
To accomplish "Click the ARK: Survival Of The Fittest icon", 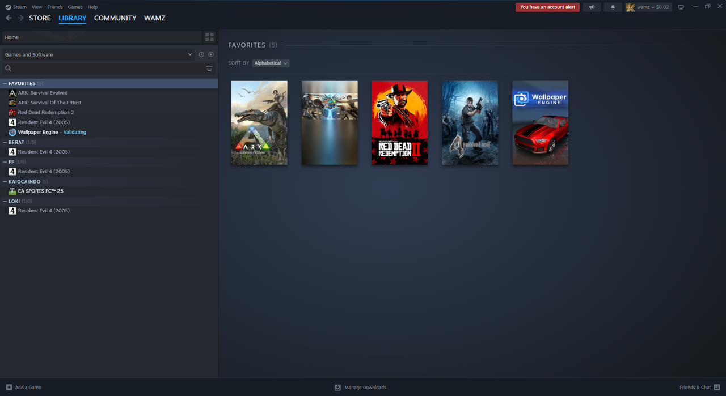I will 12,103.
